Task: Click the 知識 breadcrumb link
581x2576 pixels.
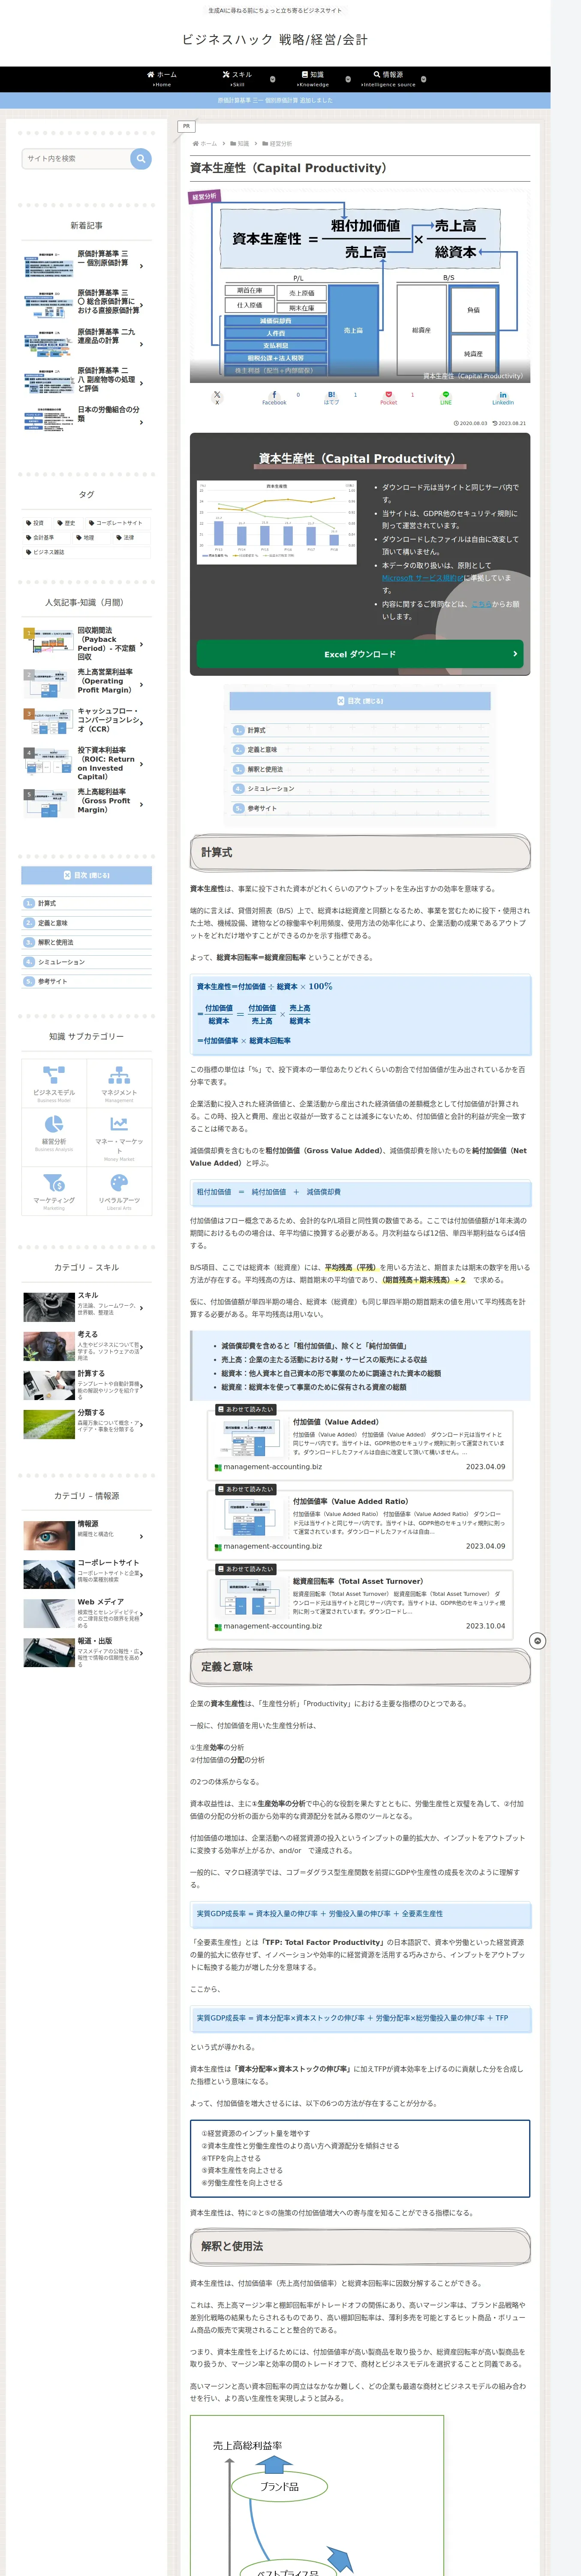Action: click(x=243, y=144)
